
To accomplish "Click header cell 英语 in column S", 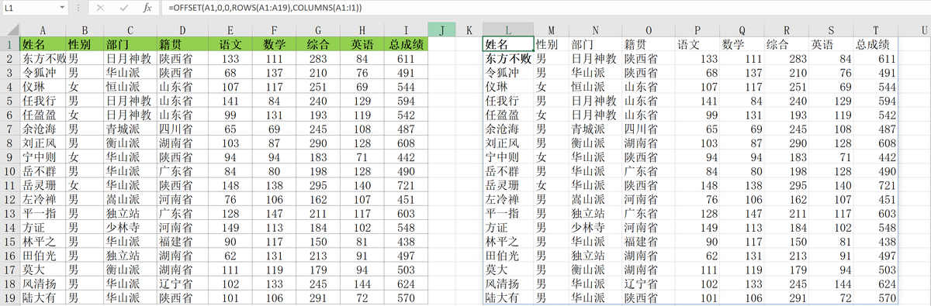I will 832,44.
